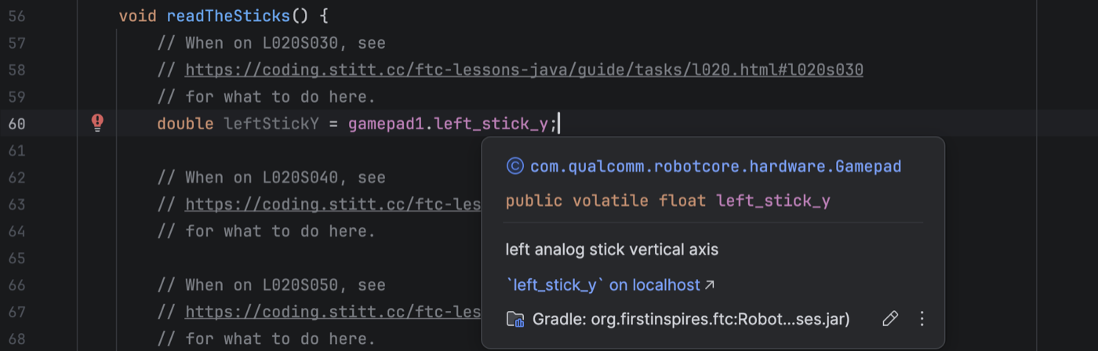Image resolution: width=1098 pixels, height=351 pixels.
Task: Open the `left_stick_y` on localhost link
Action: click(602, 285)
